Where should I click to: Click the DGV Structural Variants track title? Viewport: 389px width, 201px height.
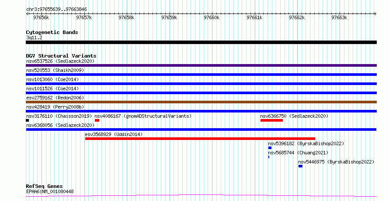point(61,56)
